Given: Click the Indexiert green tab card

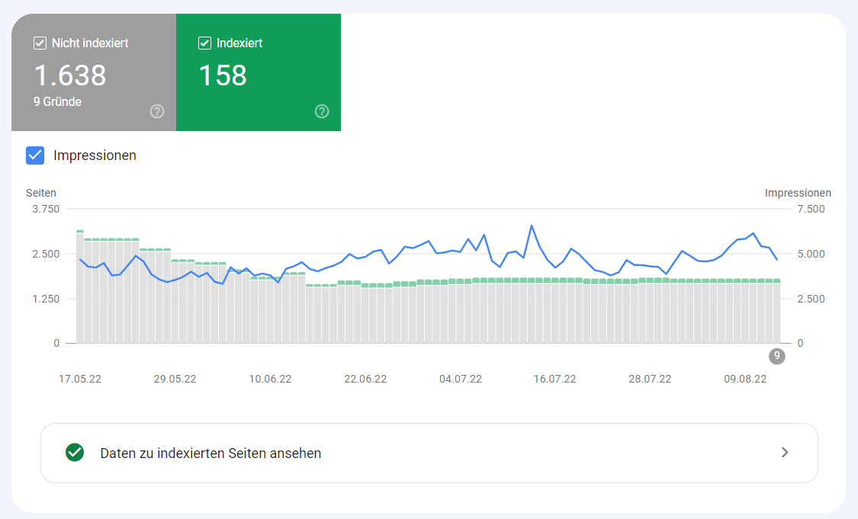Looking at the screenshot, I should [259, 72].
